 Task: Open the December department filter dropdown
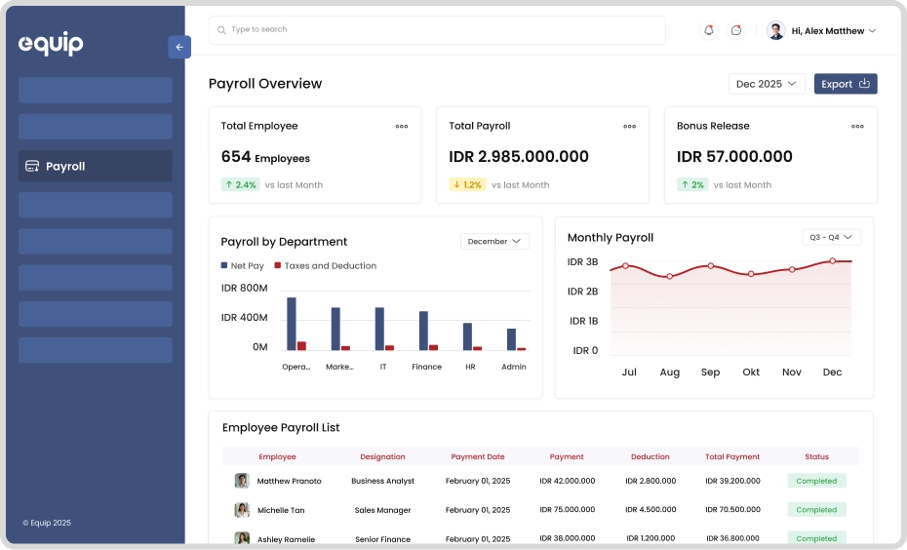coord(494,241)
